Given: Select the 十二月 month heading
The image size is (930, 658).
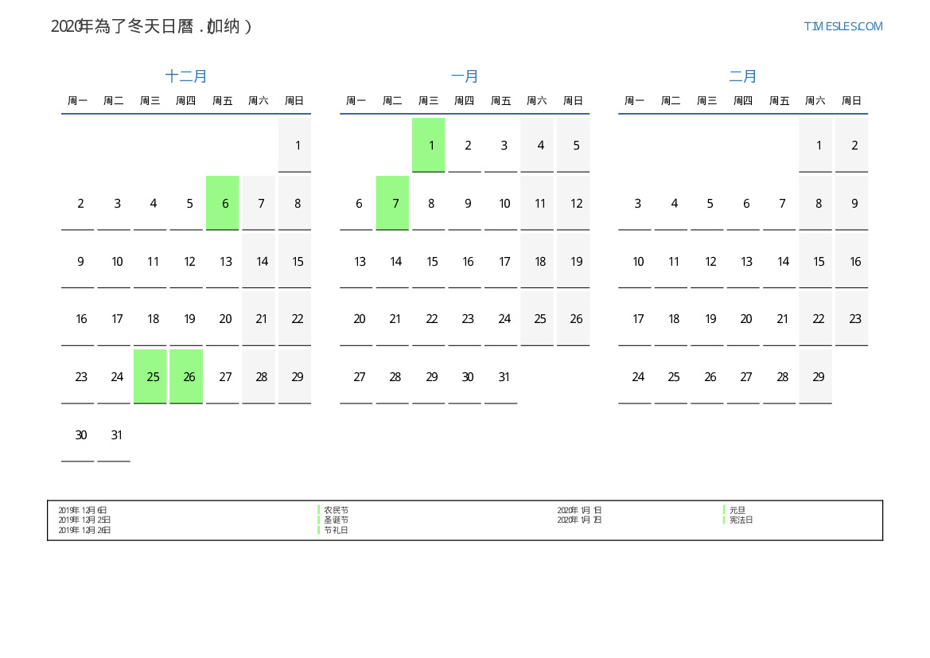Looking at the screenshot, I should [x=185, y=76].
